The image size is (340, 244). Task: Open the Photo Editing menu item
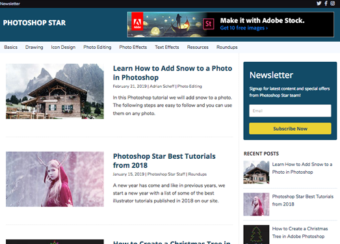tap(97, 47)
